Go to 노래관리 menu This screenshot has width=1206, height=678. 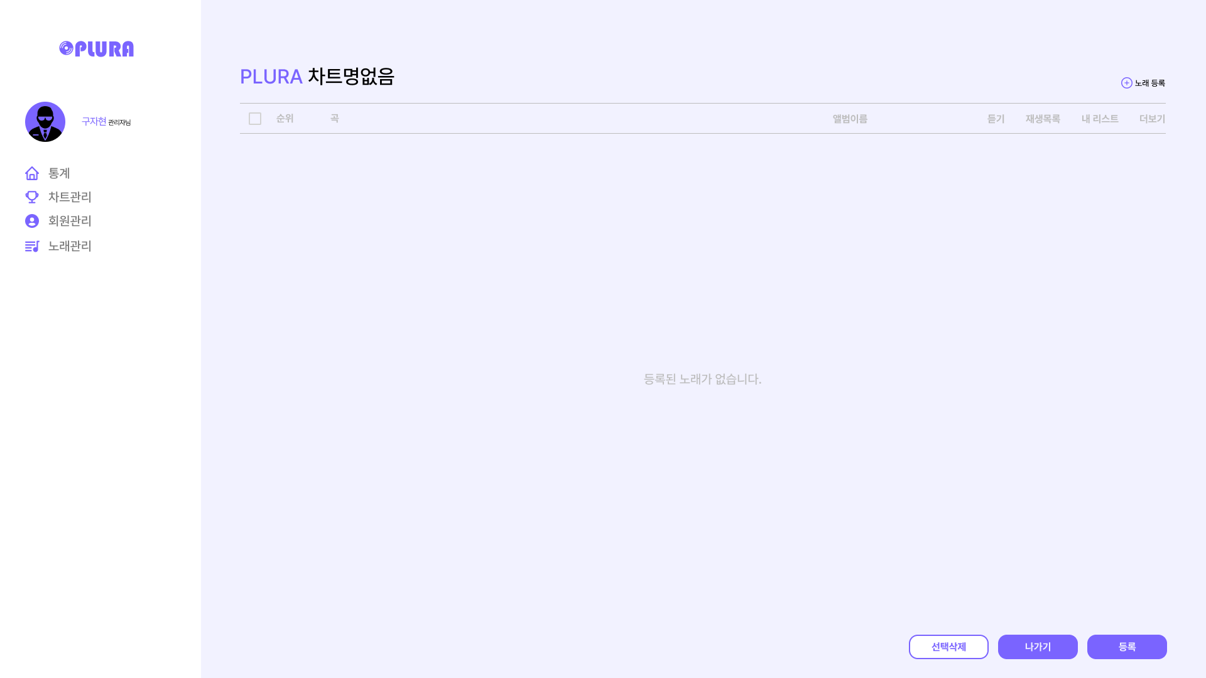click(70, 246)
